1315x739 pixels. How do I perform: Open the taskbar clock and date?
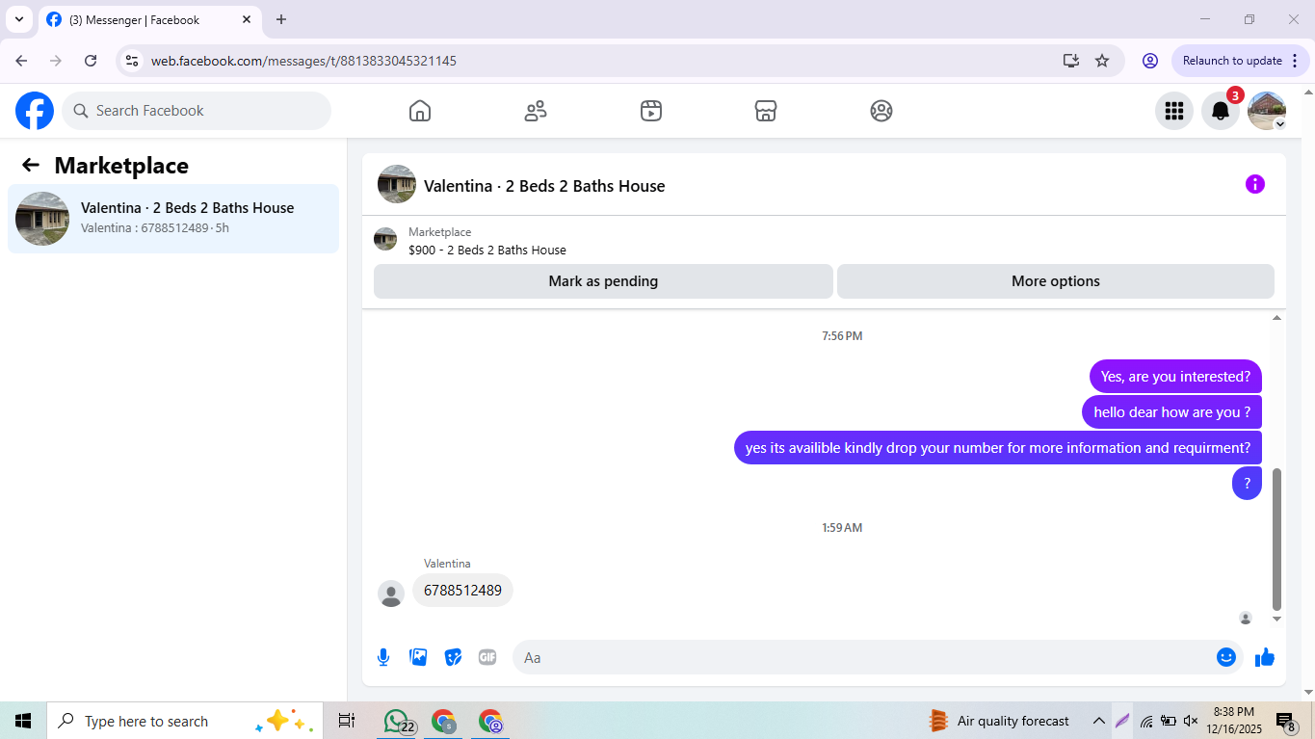pos(1233,721)
